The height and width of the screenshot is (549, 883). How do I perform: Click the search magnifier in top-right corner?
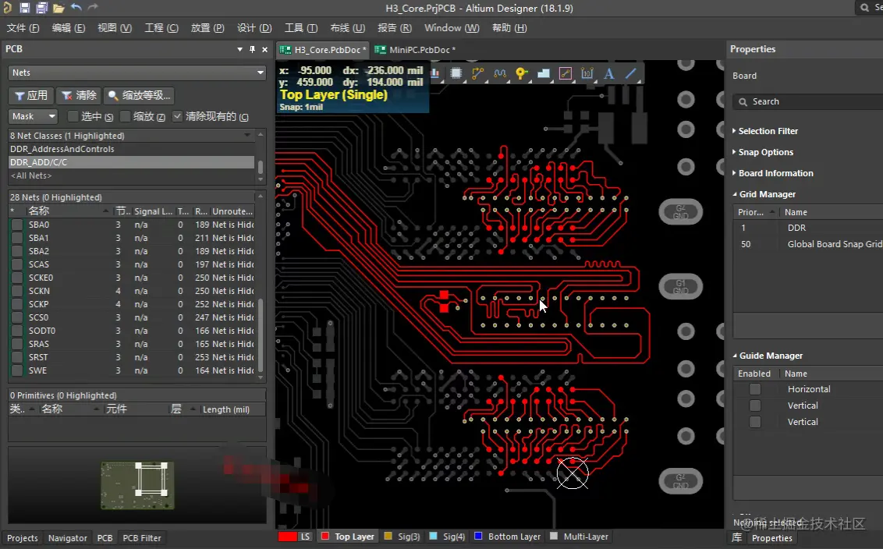[x=864, y=8]
